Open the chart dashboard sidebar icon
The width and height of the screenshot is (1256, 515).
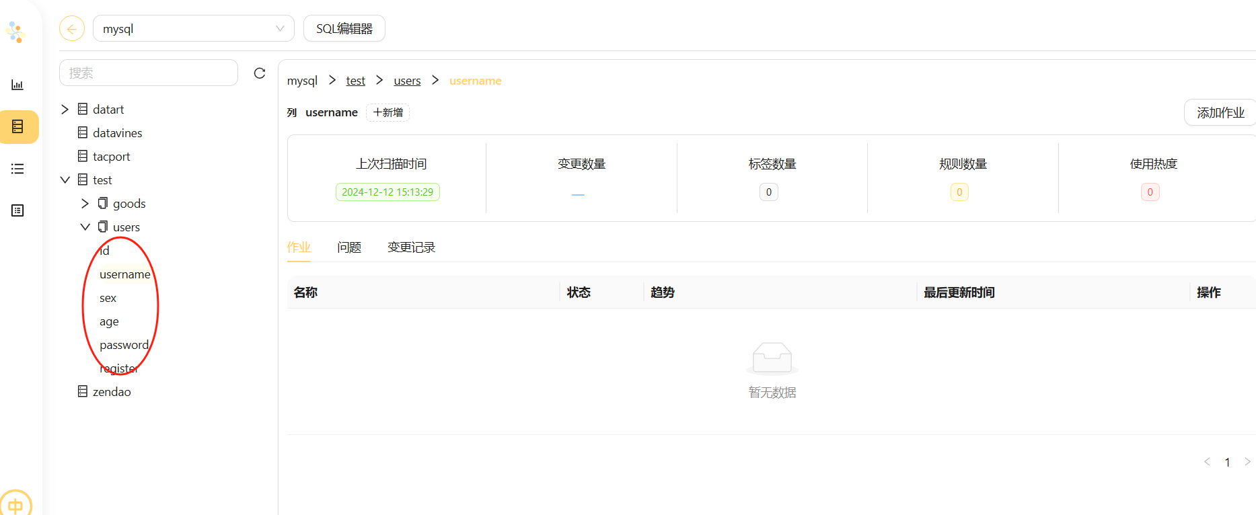pos(17,85)
